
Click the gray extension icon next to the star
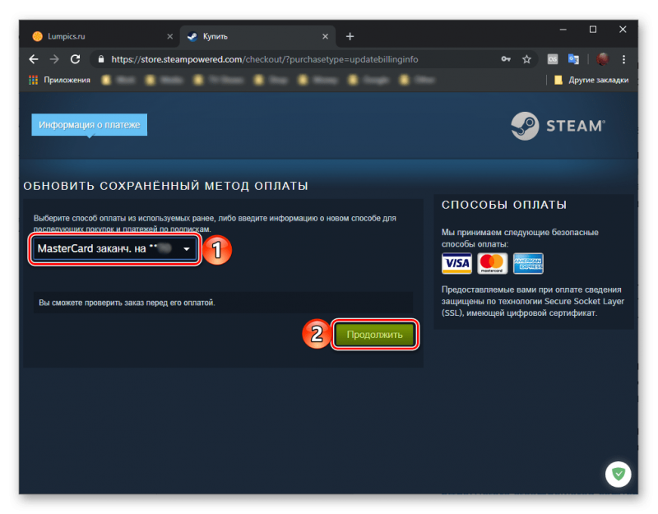click(553, 59)
